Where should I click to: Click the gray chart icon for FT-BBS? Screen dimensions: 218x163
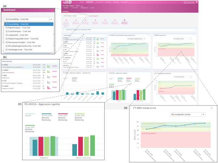point(49,76)
